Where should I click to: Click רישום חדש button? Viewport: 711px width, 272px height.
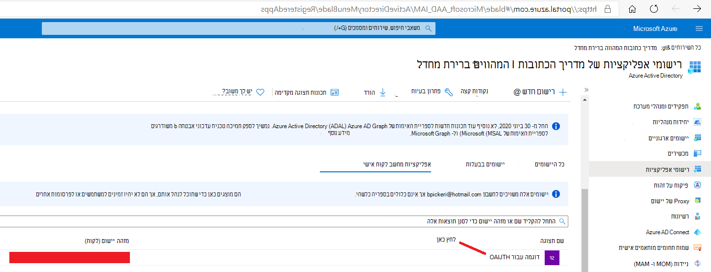pos(541,92)
